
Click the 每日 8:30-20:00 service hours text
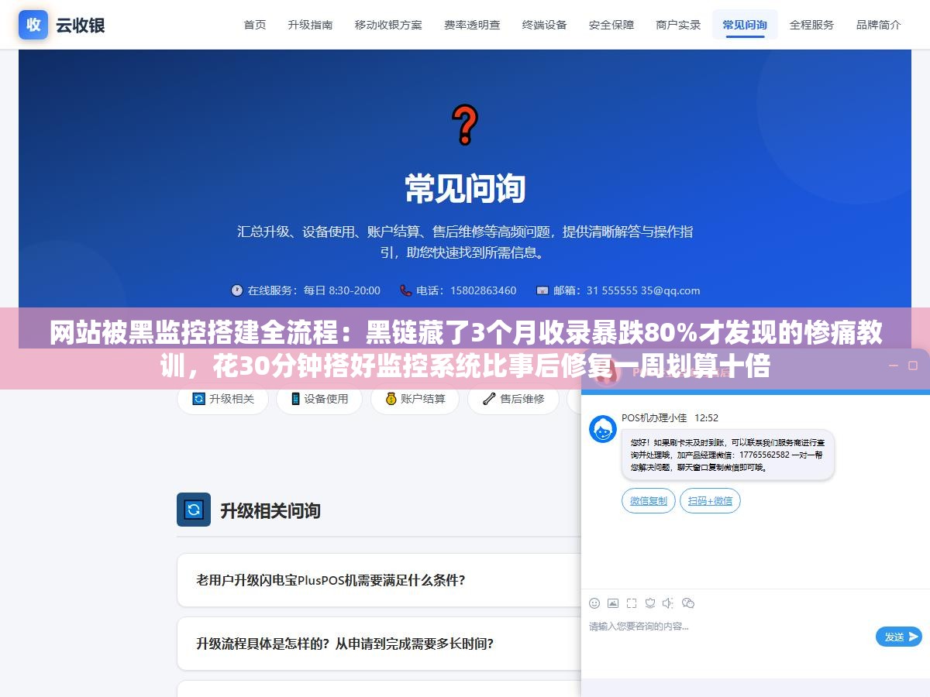coord(342,290)
